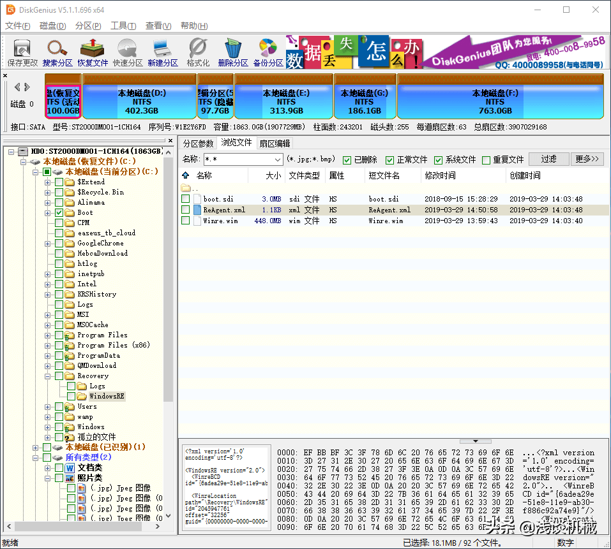Screen dimensions: 611x549
Task: Click the DiskGenius service banner advertisement
Action: point(444,52)
